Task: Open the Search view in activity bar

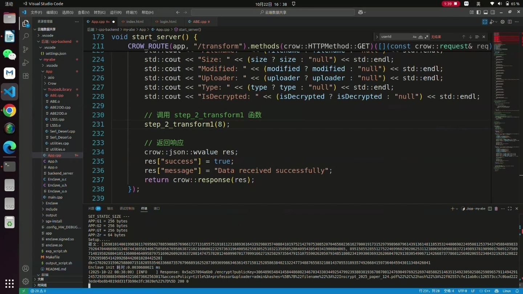Action: coord(25,36)
